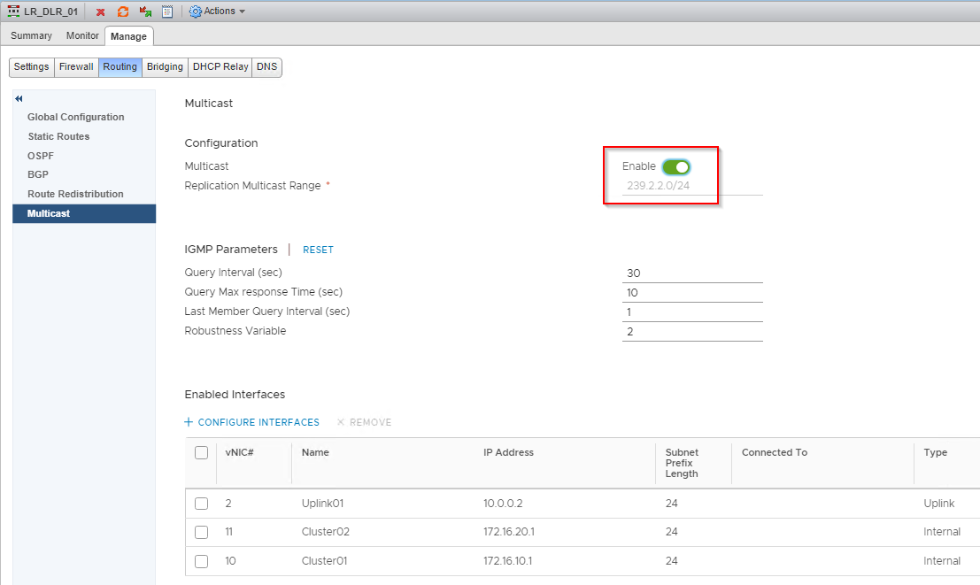Open Route Redistribution in the sidebar

[75, 194]
